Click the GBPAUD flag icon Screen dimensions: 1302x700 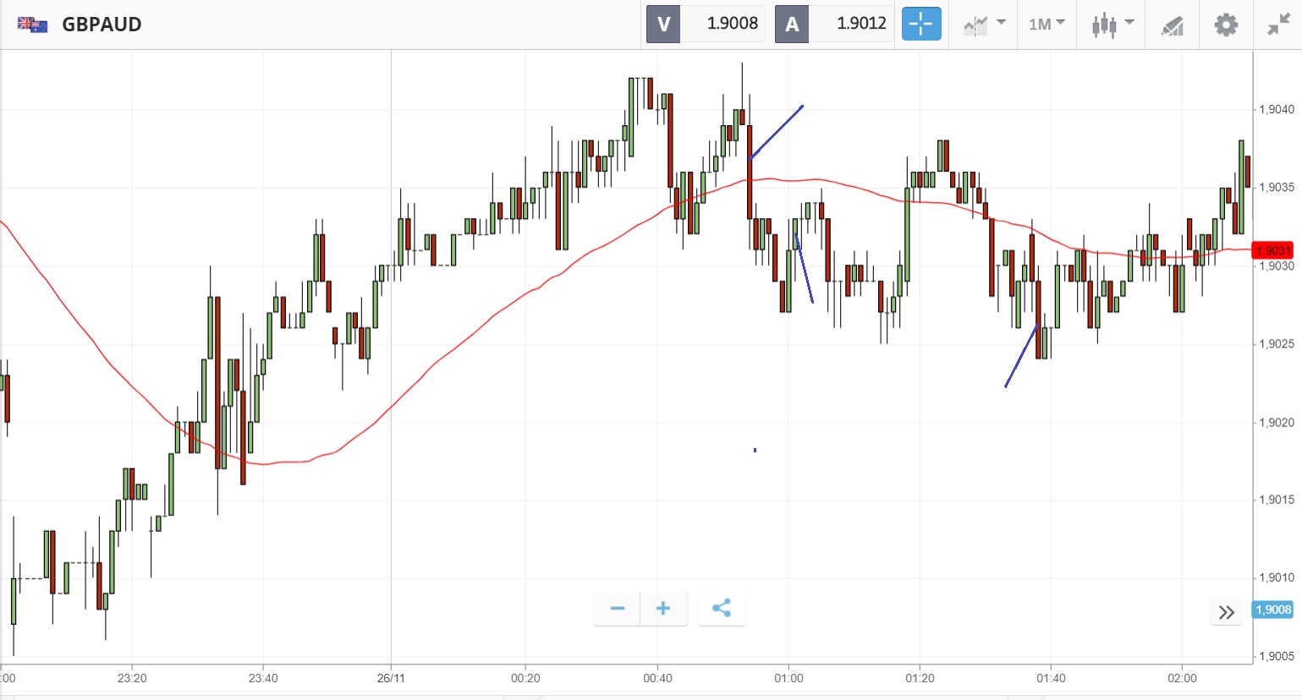click(33, 25)
